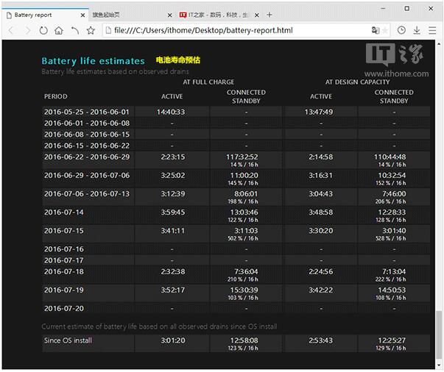The height and width of the screenshot is (372, 444).
Task: Click the favorites star left of address bar
Action: 91,30
